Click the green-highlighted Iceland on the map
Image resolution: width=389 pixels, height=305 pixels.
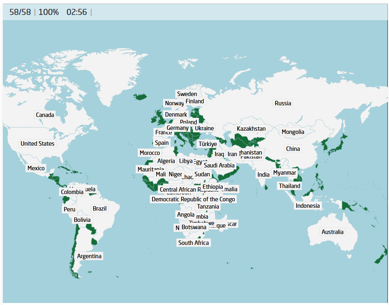click(x=141, y=96)
